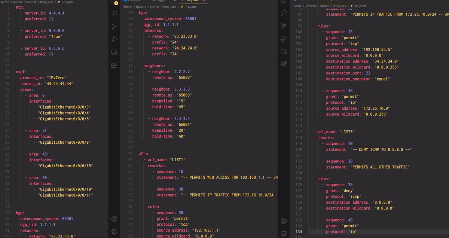This screenshot has width=449, height=238.
Task: Click the 'destination_operator: "equal"' line
Action: coord(358,79)
